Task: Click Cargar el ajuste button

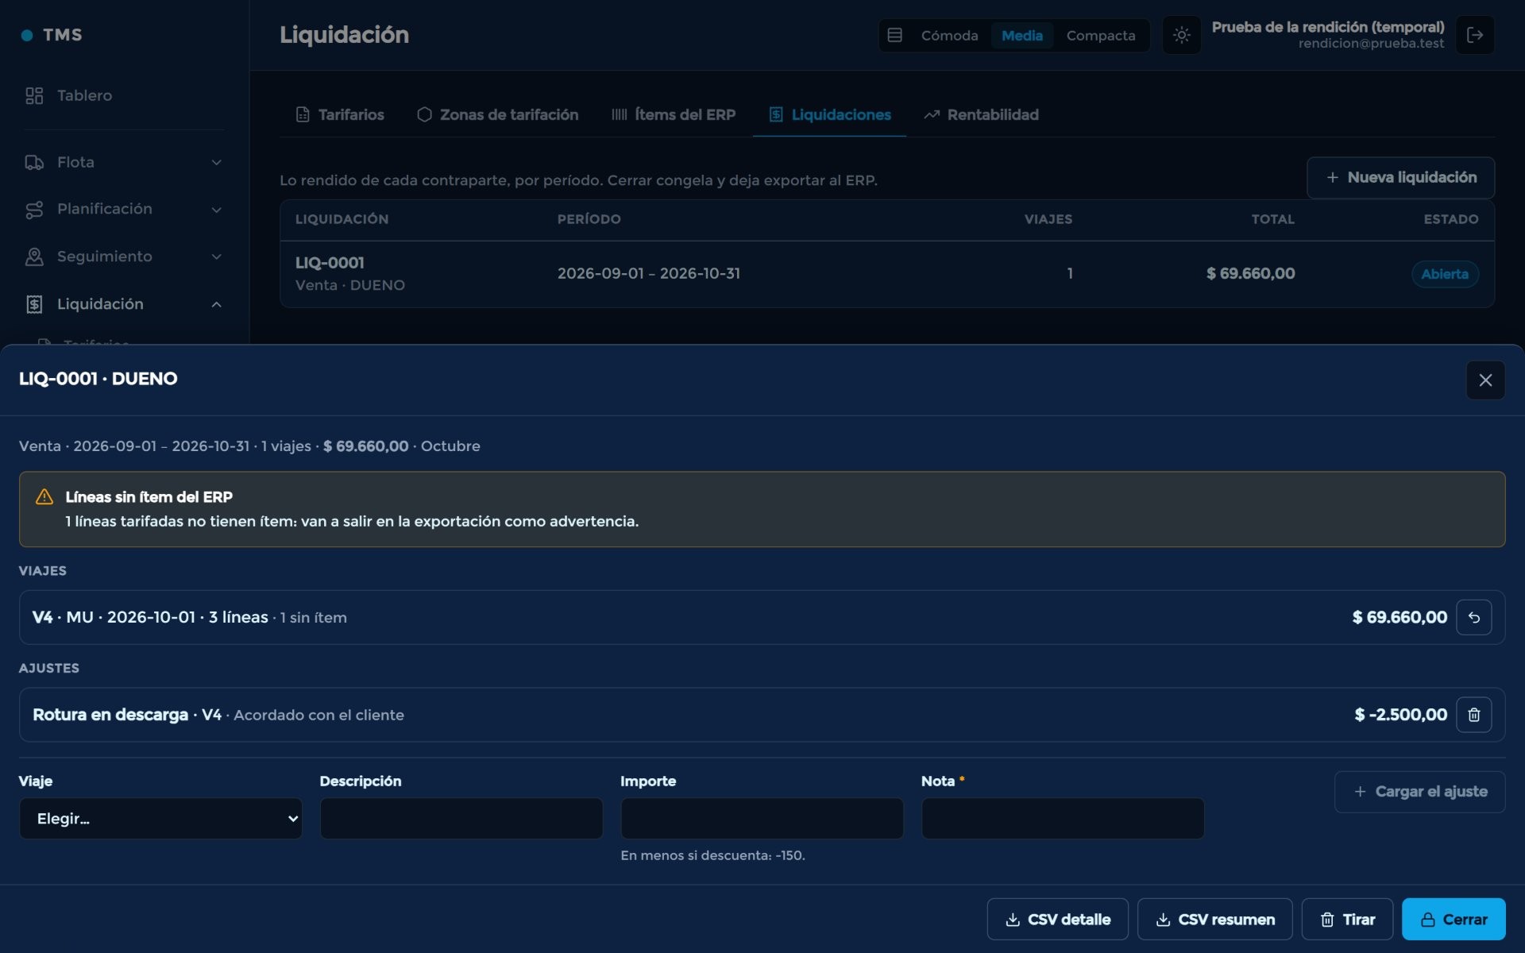Action: (x=1419, y=792)
